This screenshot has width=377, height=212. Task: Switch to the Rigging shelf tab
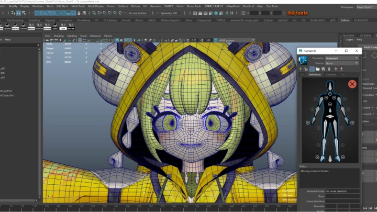click(x=50, y=20)
